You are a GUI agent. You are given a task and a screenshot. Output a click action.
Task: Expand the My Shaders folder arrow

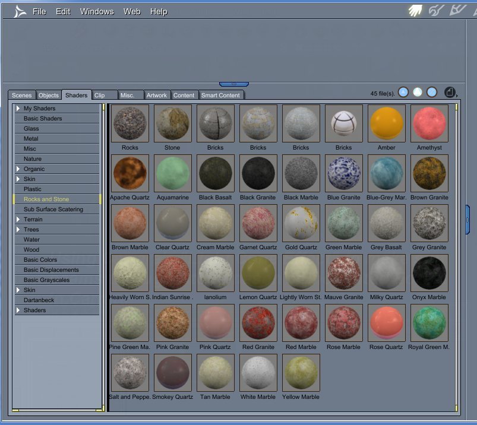18,108
